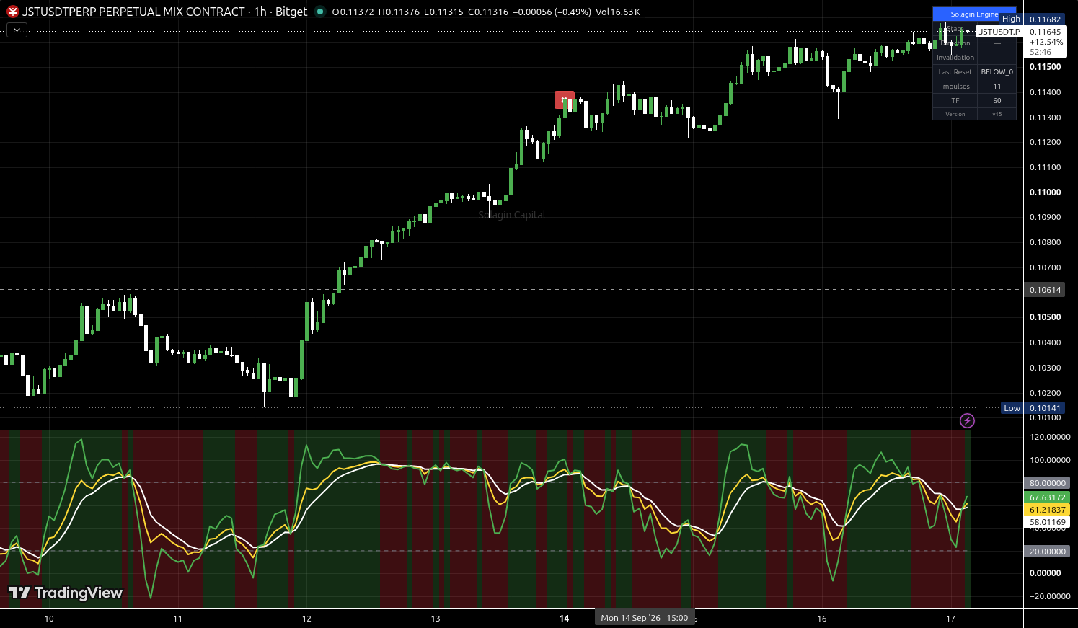Image resolution: width=1078 pixels, height=628 pixels.
Task: Click the BELOW_0 table value
Action: pyautogui.click(x=997, y=72)
